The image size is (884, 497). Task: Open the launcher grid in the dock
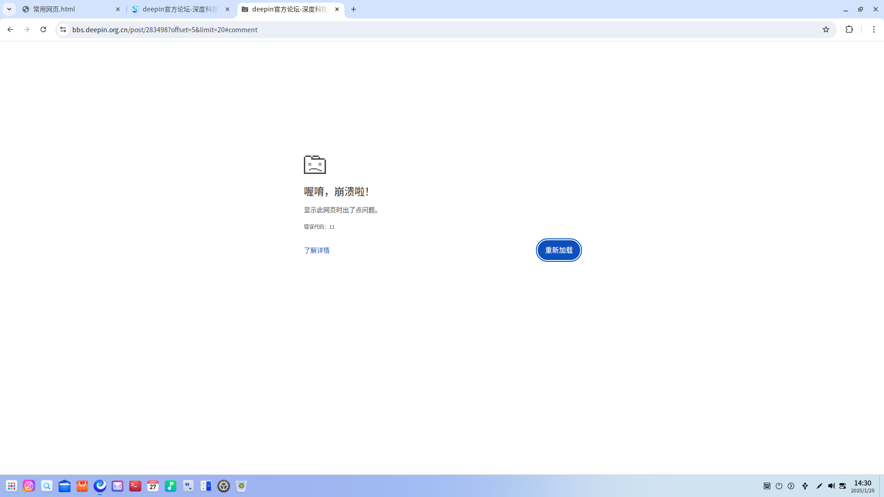click(12, 486)
